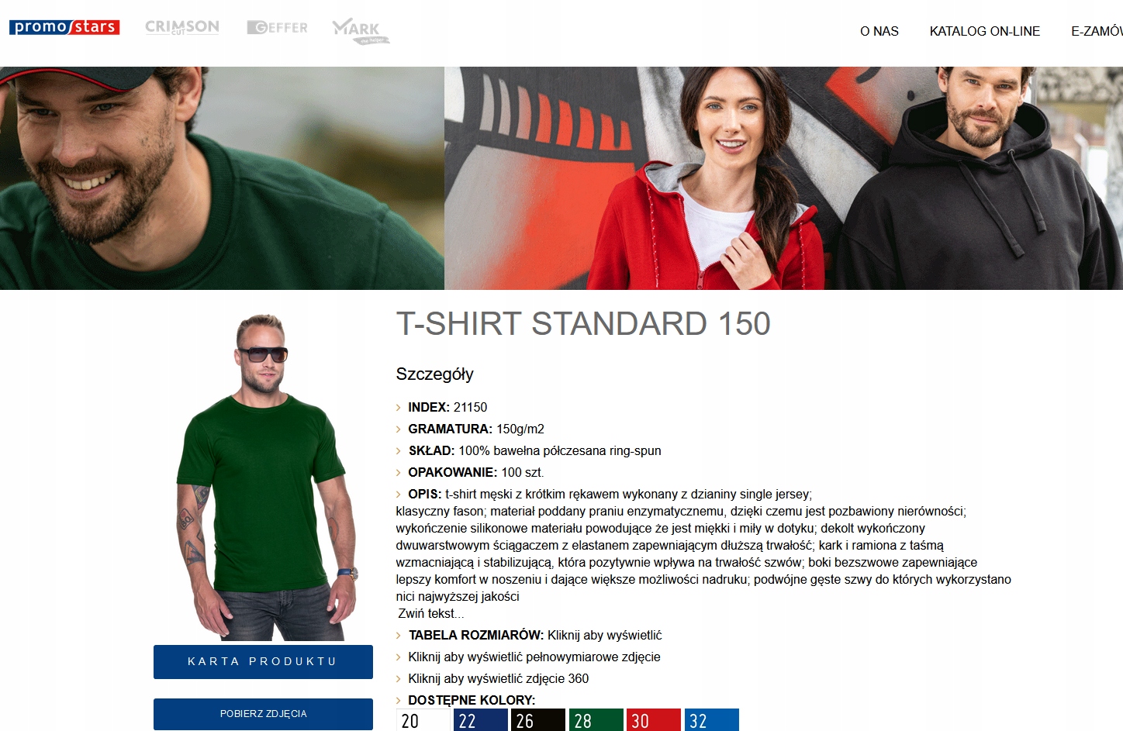Open the 360 photo view link

click(499, 678)
